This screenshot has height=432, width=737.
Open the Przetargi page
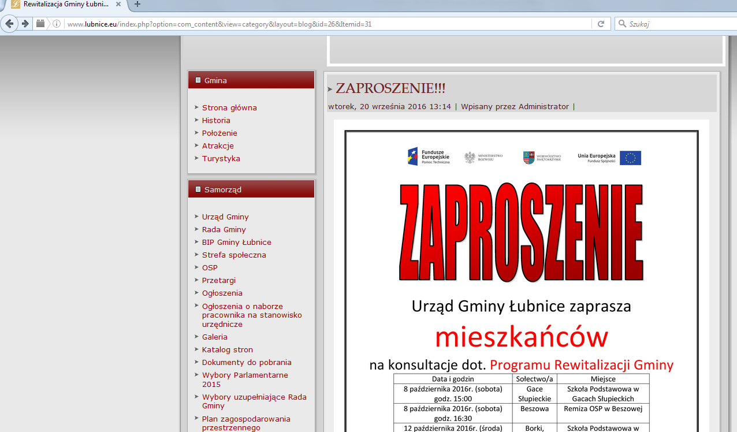(x=219, y=280)
